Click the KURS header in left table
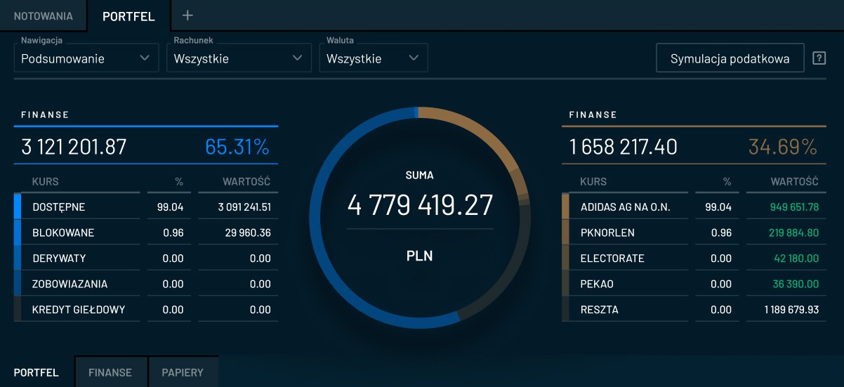Screen dimensions: 844x387 (46, 181)
